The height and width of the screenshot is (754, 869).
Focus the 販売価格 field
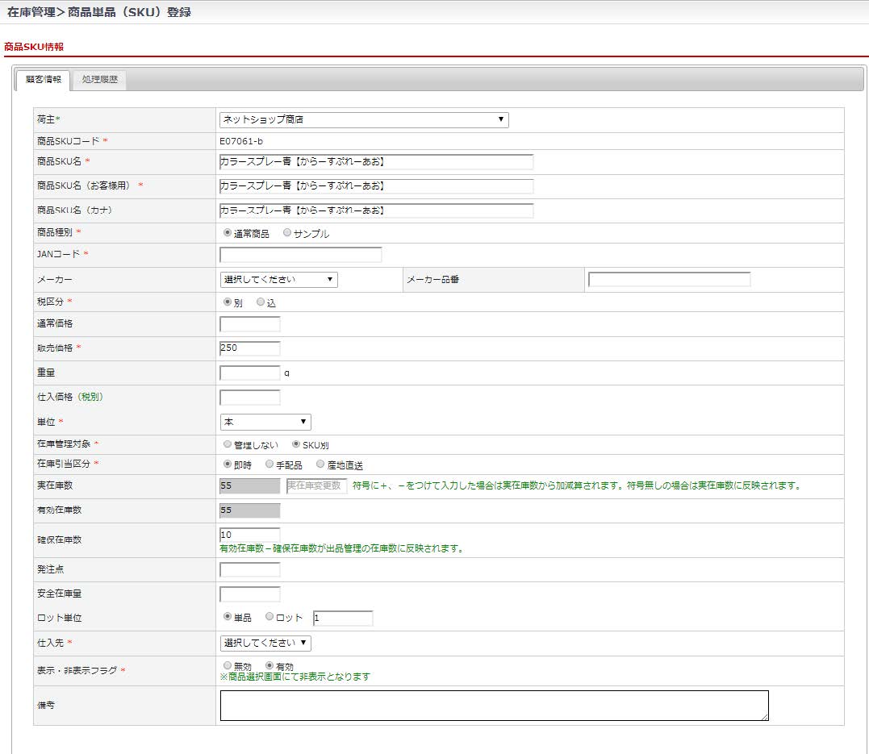250,348
